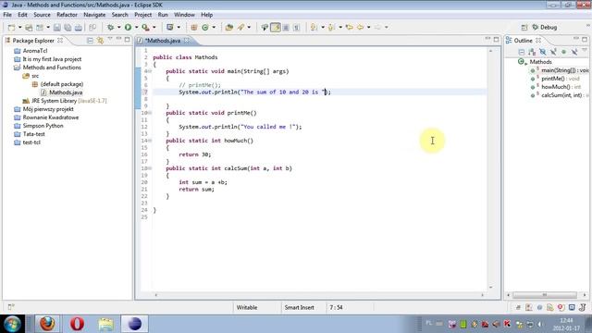Click the Previous Annotation toolbar icon
Image resolution: width=592 pixels, height=333 pixels.
pos(331,27)
